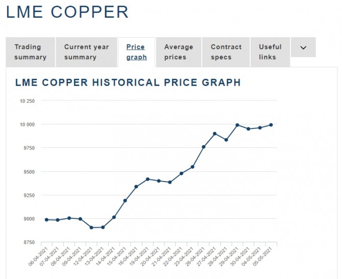This screenshot has width=342, height=279.
Task: Go to Contract specs tab
Action: point(226,52)
